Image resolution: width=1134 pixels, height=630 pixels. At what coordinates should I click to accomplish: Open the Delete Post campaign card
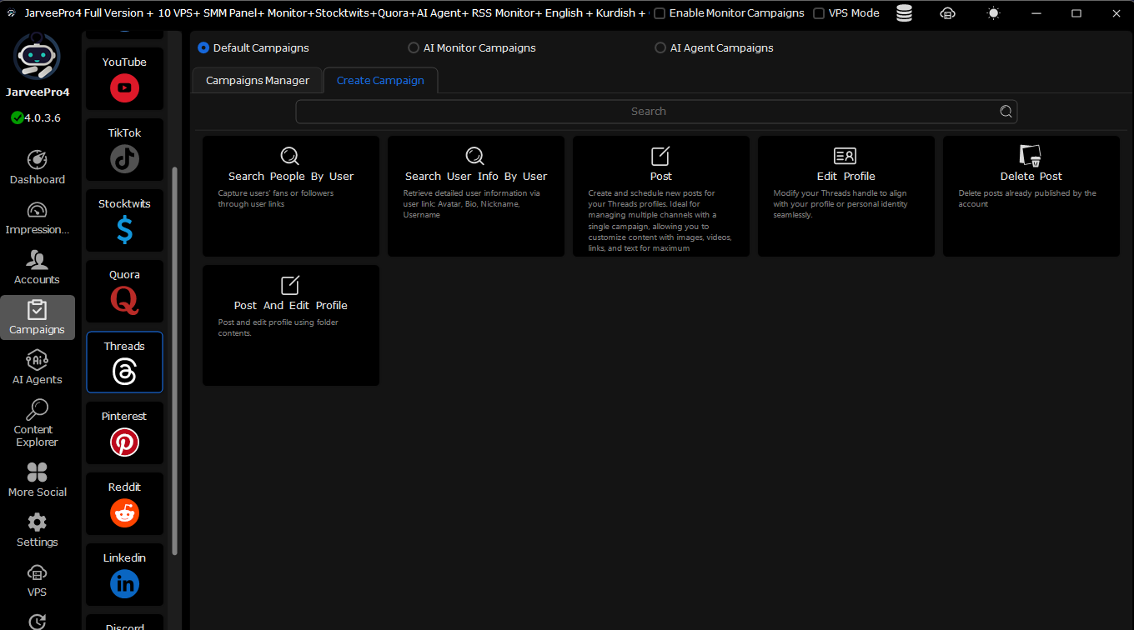pyautogui.click(x=1031, y=197)
